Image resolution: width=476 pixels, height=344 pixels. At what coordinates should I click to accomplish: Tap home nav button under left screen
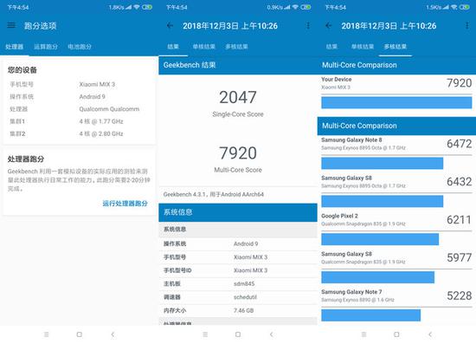click(x=80, y=334)
